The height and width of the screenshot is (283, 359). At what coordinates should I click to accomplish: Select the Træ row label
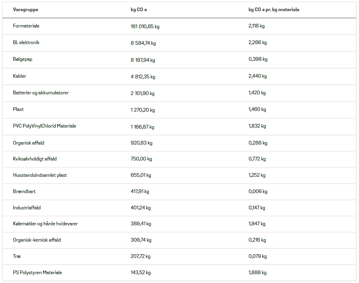tap(17, 256)
